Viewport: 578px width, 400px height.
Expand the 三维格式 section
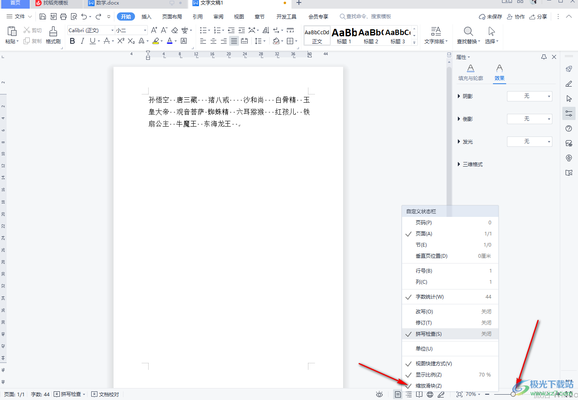470,164
